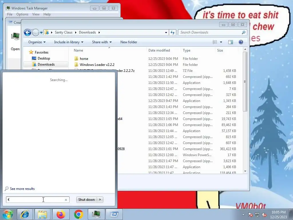
Task: Clear the Start menu search text
Action: click(66, 200)
